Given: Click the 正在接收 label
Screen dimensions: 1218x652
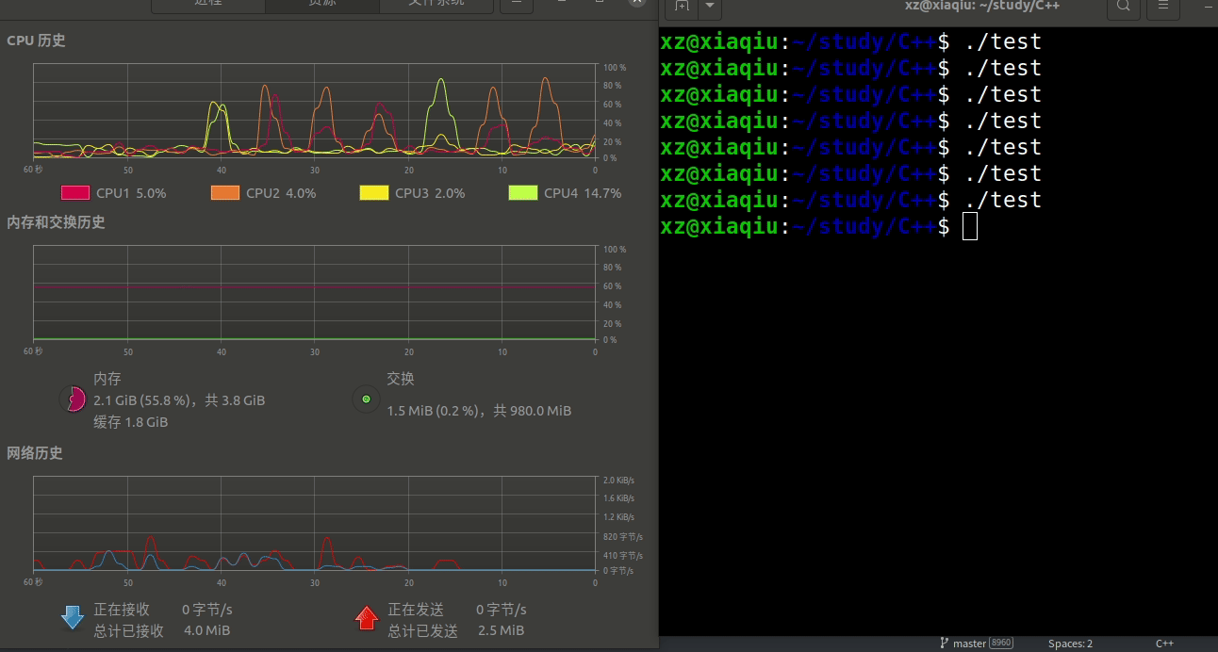Looking at the screenshot, I should point(122,610).
